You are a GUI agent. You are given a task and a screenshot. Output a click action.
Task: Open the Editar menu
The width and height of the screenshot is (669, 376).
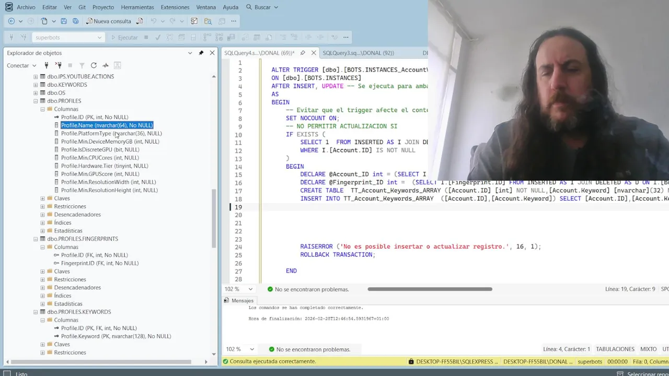tap(50, 7)
